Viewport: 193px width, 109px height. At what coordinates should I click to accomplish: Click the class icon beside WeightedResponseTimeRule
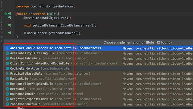[x=7, y=99]
